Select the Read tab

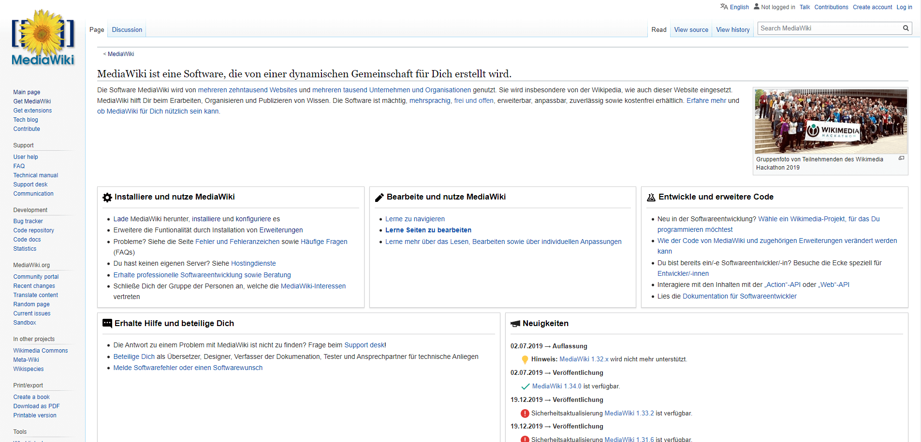[x=659, y=29]
